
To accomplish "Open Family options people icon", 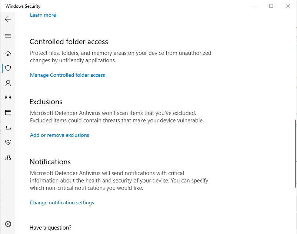I will pos(8,158).
